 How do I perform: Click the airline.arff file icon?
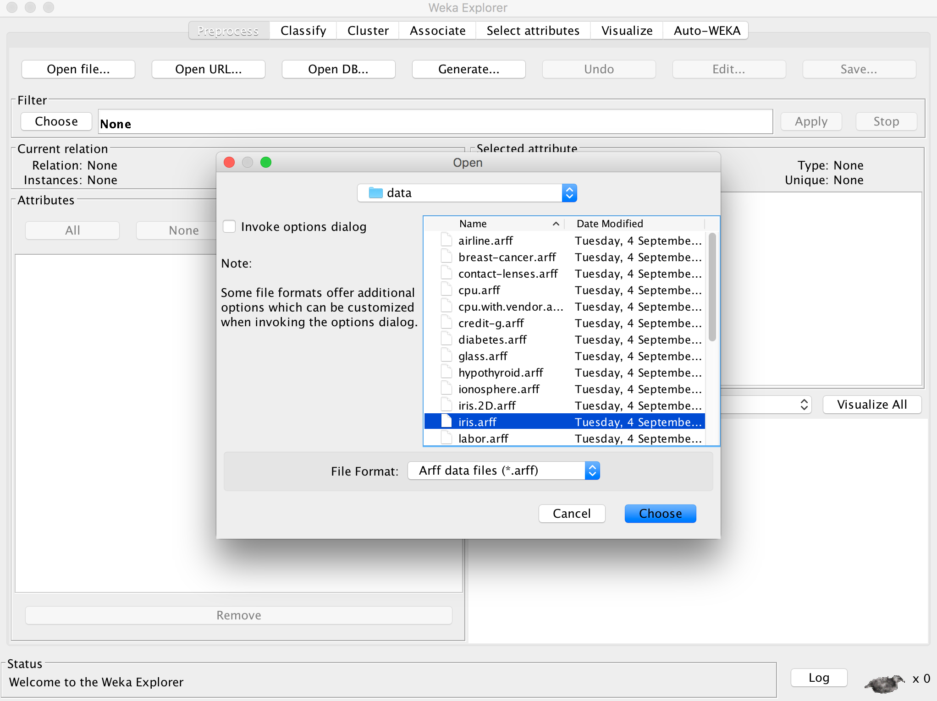coord(446,240)
